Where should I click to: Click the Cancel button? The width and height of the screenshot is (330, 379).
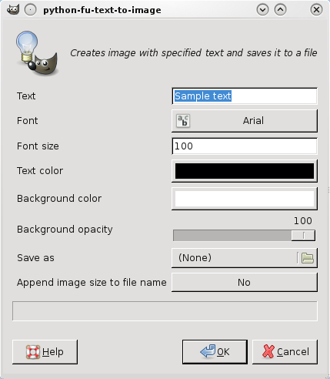tap(285, 352)
